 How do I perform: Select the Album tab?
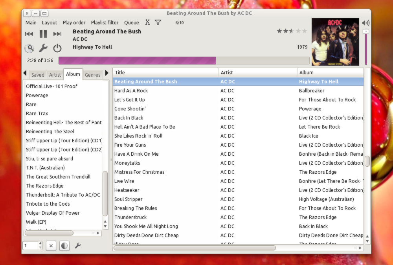73,74
